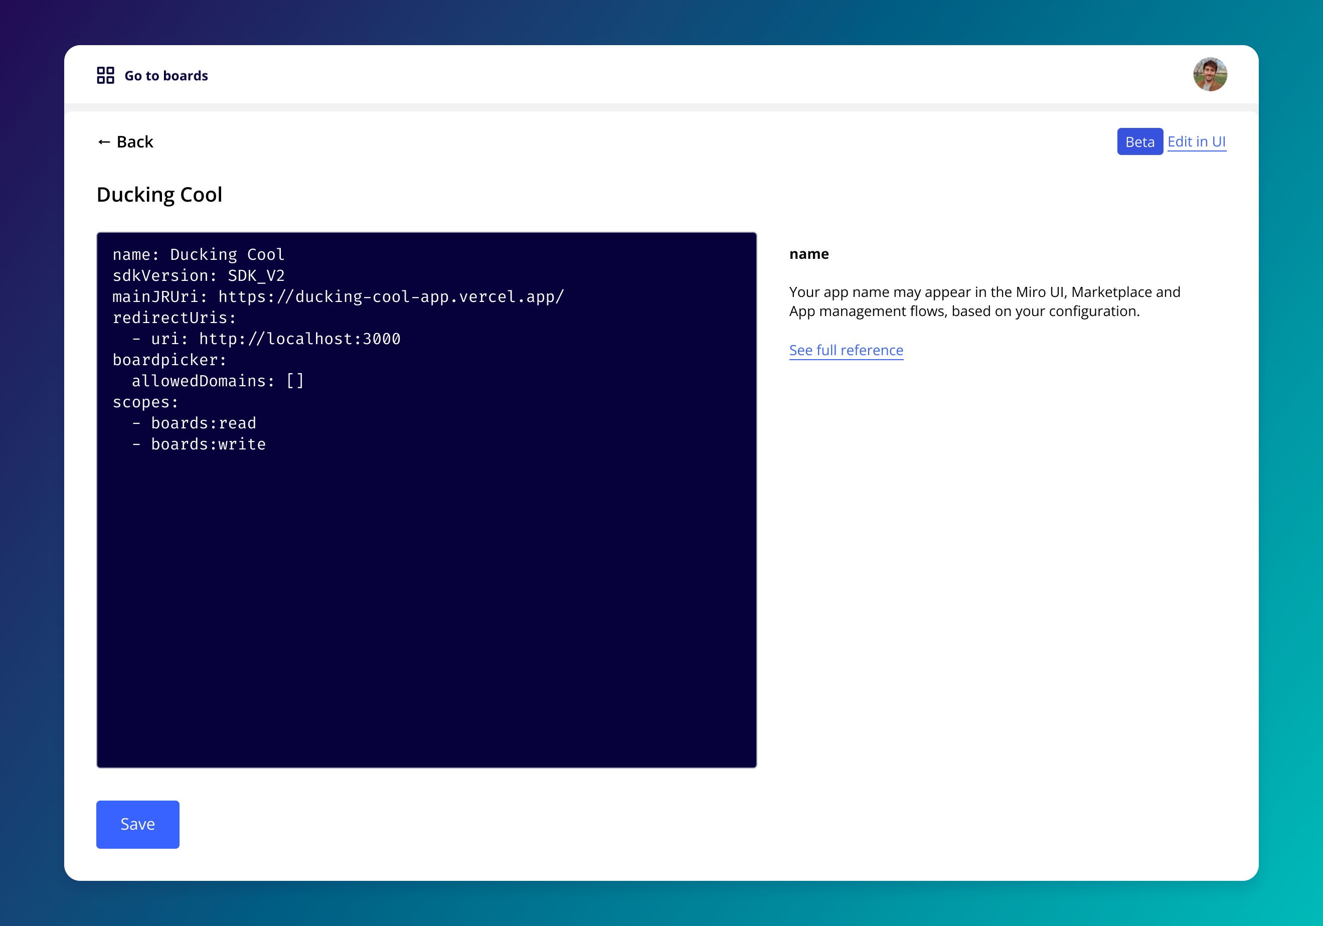The width and height of the screenshot is (1323, 926).
Task: Open the user profile avatar
Action: [x=1210, y=74]
